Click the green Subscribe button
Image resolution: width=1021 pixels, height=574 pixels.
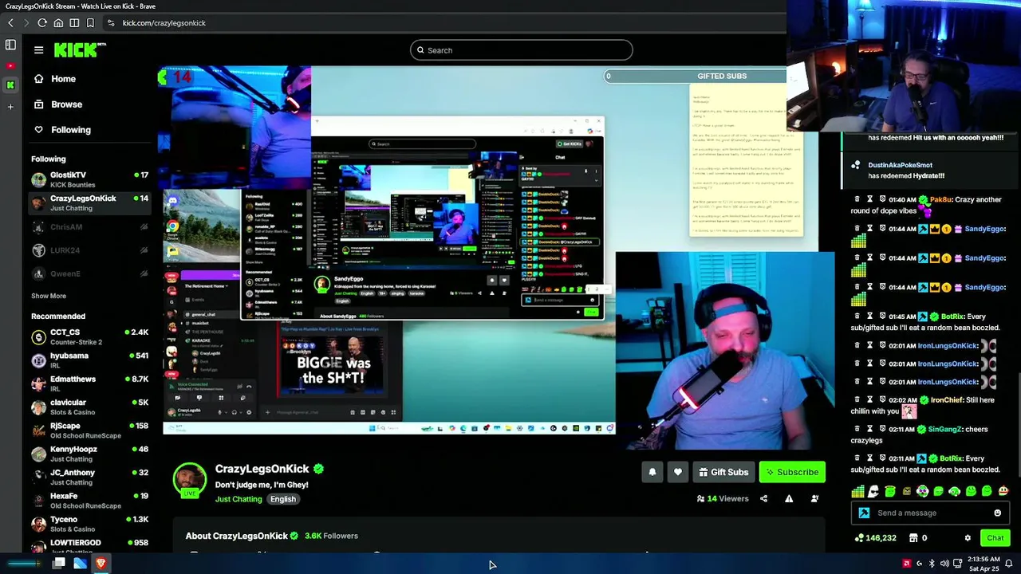click(792, 472)
